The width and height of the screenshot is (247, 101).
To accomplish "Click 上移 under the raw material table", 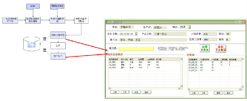I will [x=115, y=92].
